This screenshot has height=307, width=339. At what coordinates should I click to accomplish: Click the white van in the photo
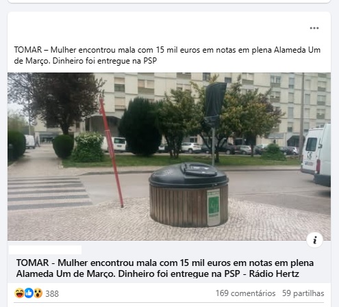(316, 155)
